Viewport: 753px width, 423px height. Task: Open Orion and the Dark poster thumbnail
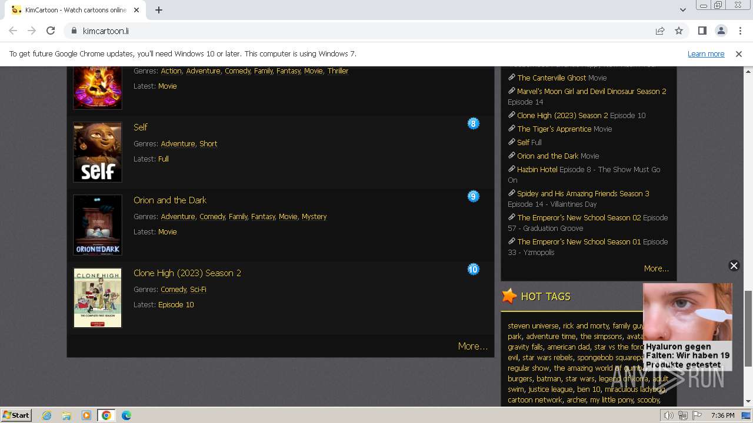[x=98, y=225]
